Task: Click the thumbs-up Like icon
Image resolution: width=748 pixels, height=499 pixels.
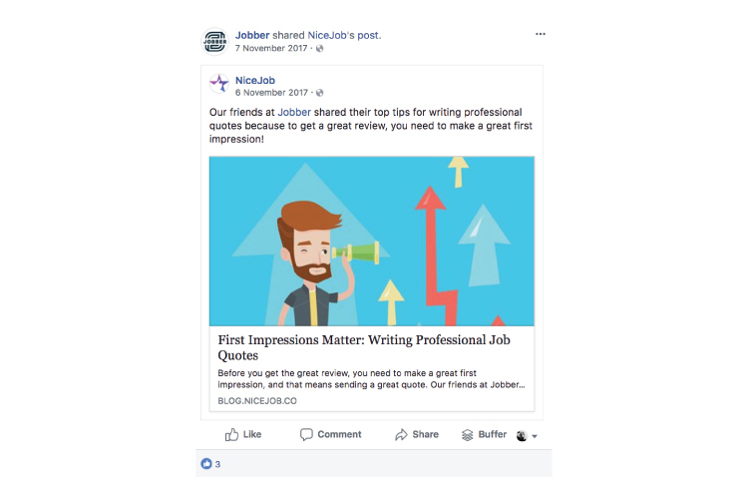Action: pos(231,434)
